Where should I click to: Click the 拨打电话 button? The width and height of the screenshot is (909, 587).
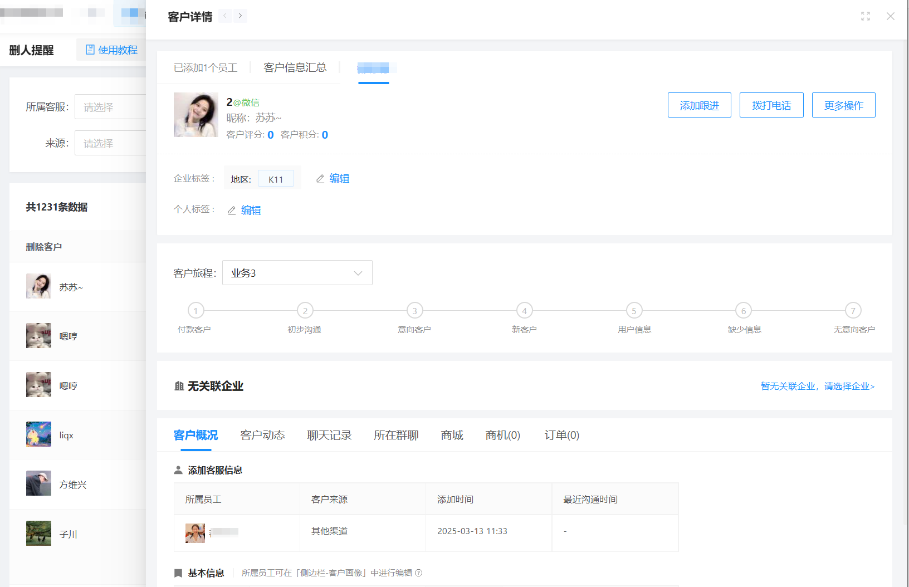coord(771,105)
